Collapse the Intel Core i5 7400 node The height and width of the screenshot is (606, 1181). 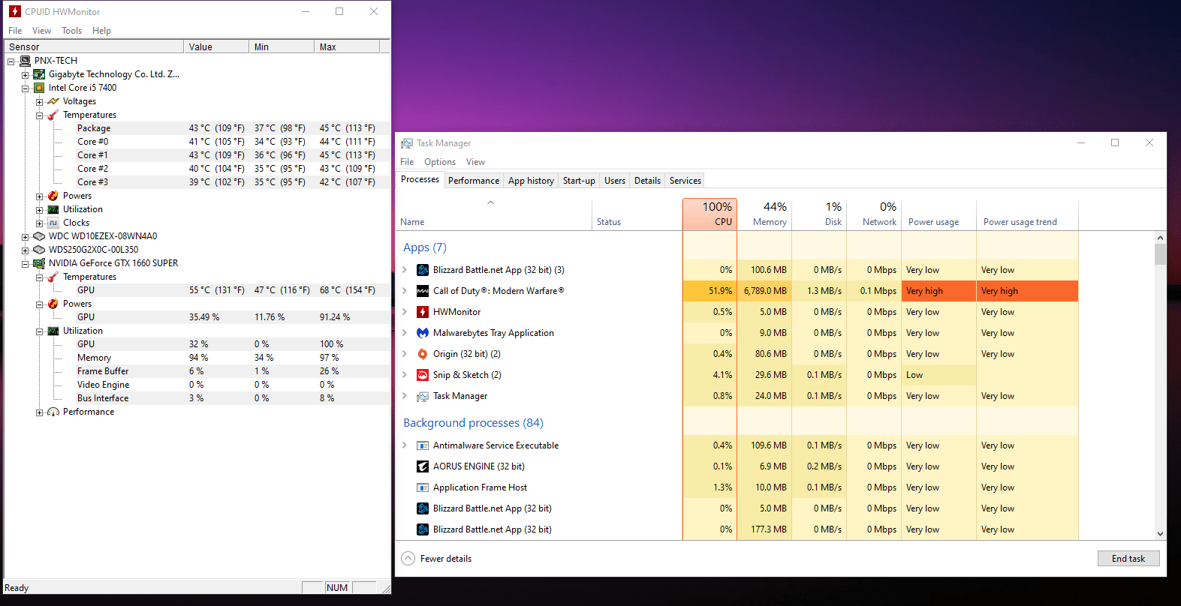(25, 88)
